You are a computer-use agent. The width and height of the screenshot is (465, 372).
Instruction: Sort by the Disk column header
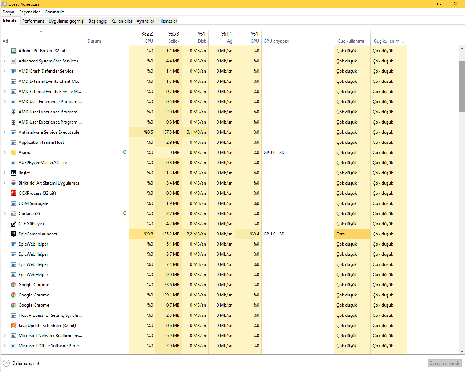[195, 37]
